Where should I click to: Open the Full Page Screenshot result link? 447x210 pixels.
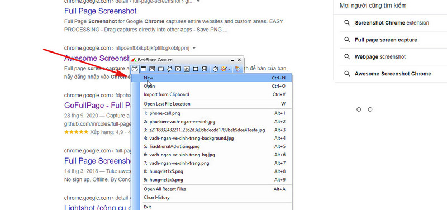click(x=101, y=11)
